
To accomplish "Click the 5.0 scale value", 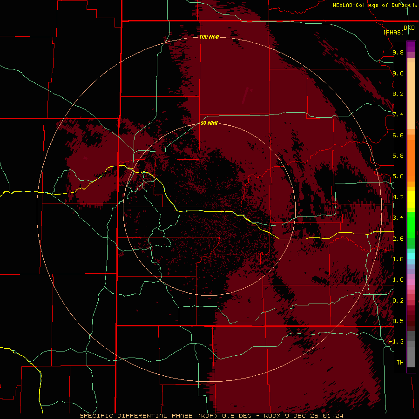I will pyautogui.click(x=398, y=176).
